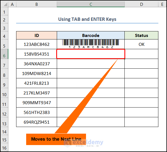Image resolution: width=167 pixels, height=152 pixels.
Task: Select row 9 header
Action: click(x=4, y=83)
